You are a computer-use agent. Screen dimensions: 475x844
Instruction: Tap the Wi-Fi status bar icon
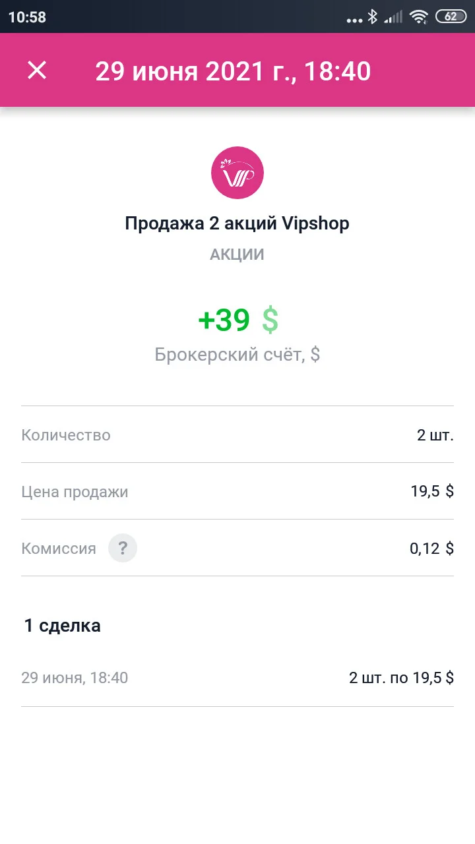pos(419,17)
